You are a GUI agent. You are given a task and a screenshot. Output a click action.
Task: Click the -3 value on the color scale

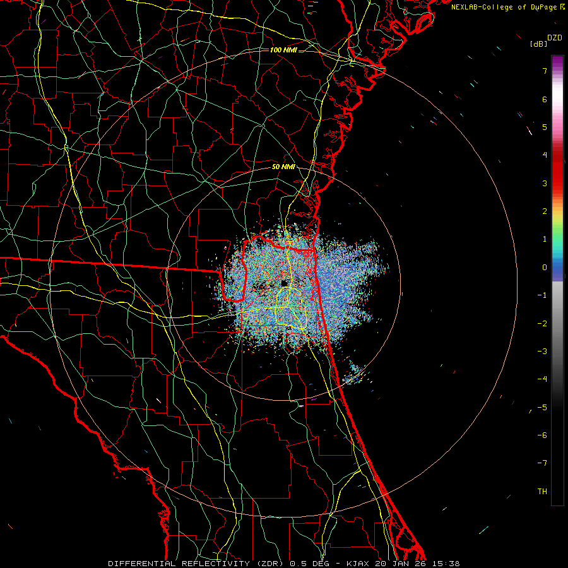(x=542, y=352)
